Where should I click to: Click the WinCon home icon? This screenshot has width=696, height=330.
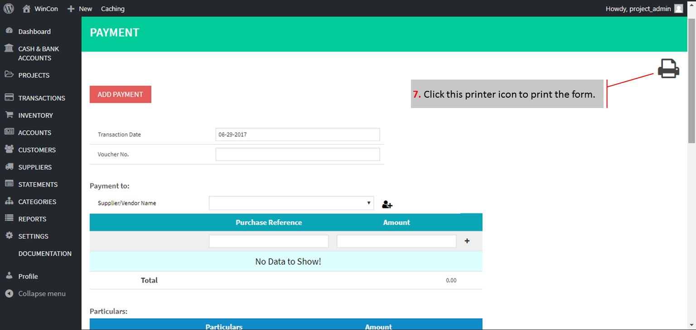click(x=27, y=9)
